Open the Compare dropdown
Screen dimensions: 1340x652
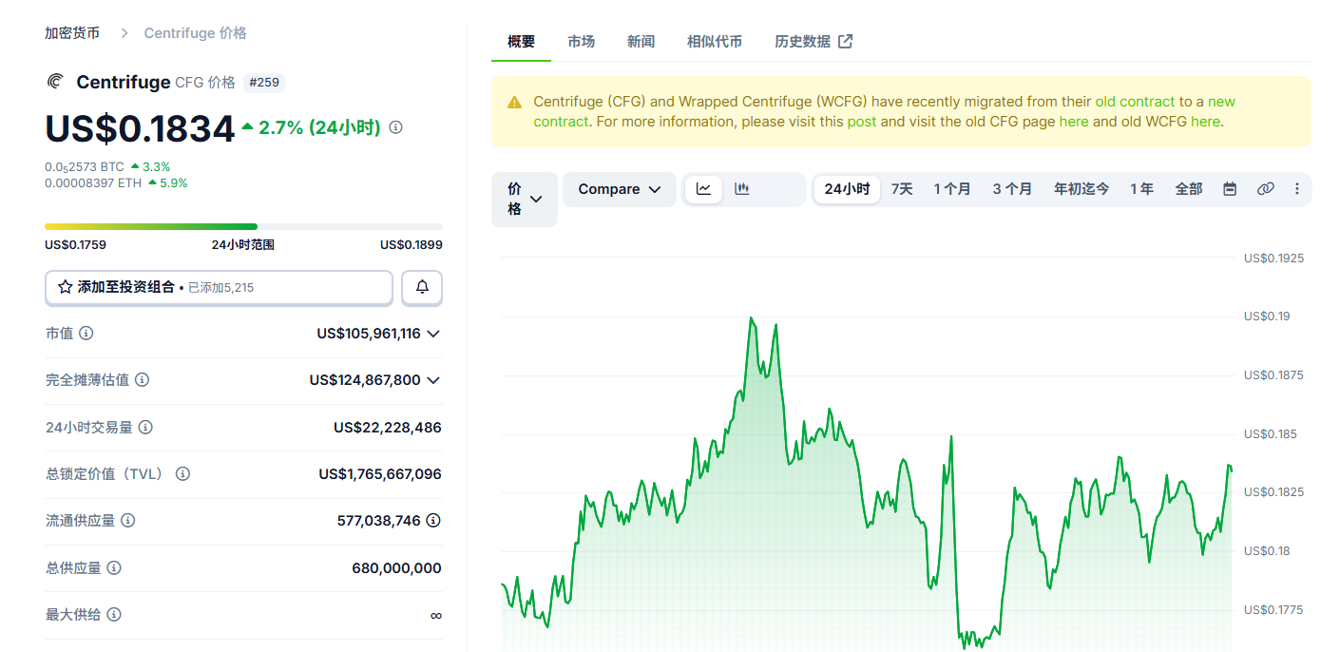(620, 189)
